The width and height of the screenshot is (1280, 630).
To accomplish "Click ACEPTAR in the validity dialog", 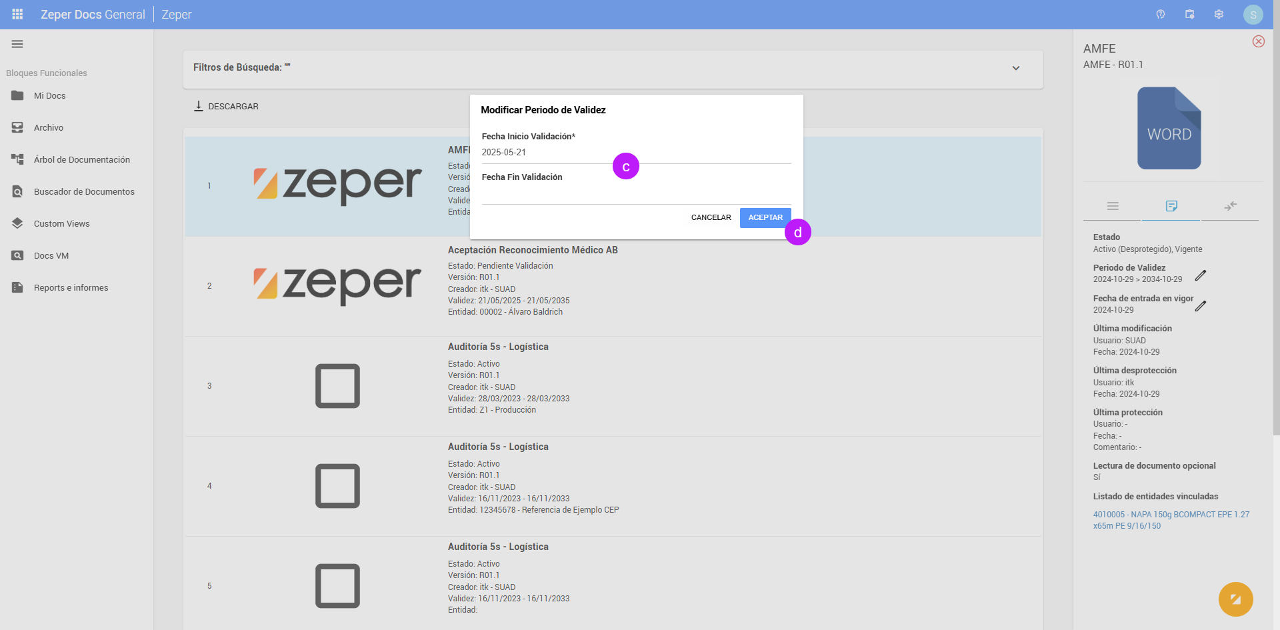I will point(765,217).
